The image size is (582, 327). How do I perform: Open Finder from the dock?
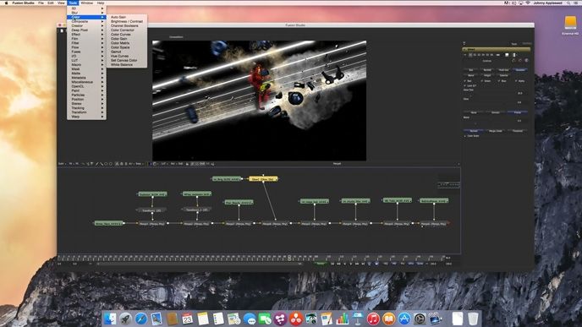[110, 319]
